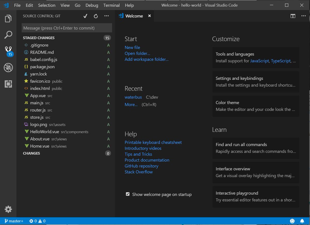
Task: Open the Debug view in activity bar
Action: 8,68
